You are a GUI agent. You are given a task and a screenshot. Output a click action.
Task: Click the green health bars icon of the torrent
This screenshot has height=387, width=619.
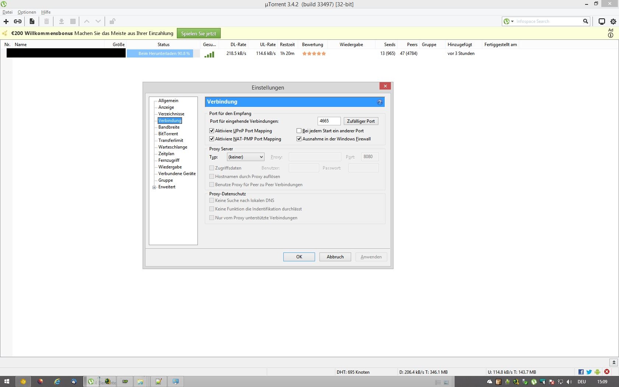(209, 54)
